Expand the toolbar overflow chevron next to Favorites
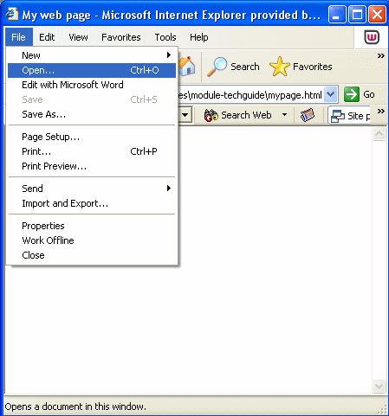 point(381,55)
